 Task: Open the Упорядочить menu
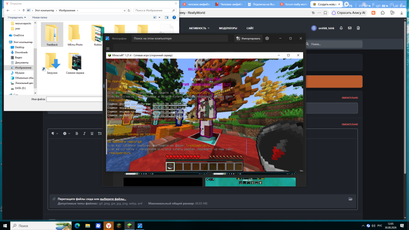16,18
